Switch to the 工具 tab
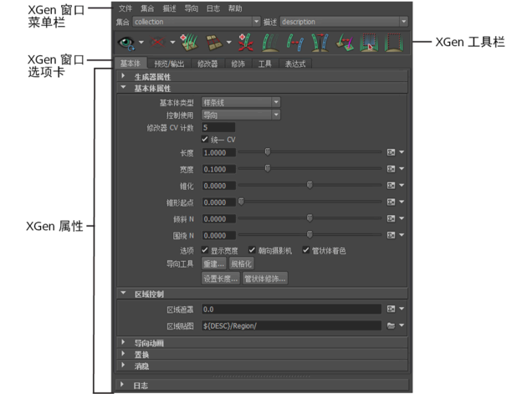This screenshot has height=394, width=507. (x=264, y=64)
